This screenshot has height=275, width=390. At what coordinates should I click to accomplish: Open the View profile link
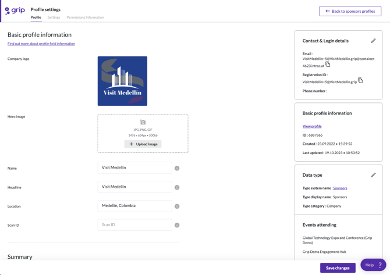point(312,126)
